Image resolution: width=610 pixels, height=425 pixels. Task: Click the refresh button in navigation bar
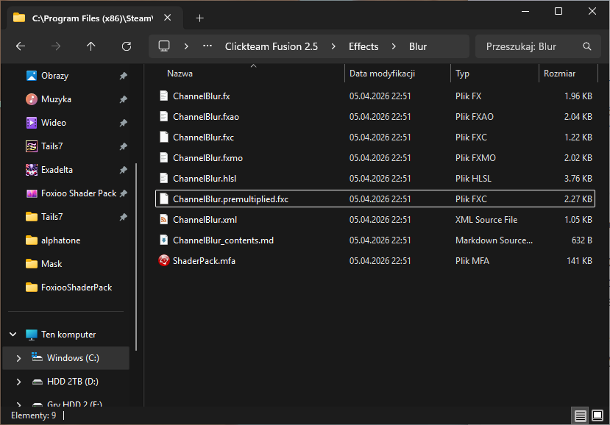click(127, 46)
